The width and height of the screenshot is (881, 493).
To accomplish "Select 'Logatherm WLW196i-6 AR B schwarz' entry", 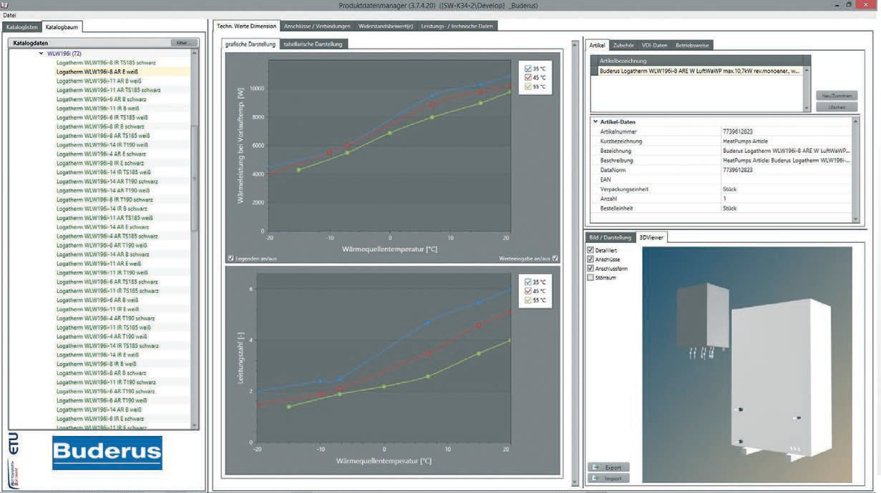I will point(101,99).
